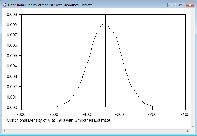Click the resize grip at the window corner
This screenshot has height=136, width=197.
(193, 131)
